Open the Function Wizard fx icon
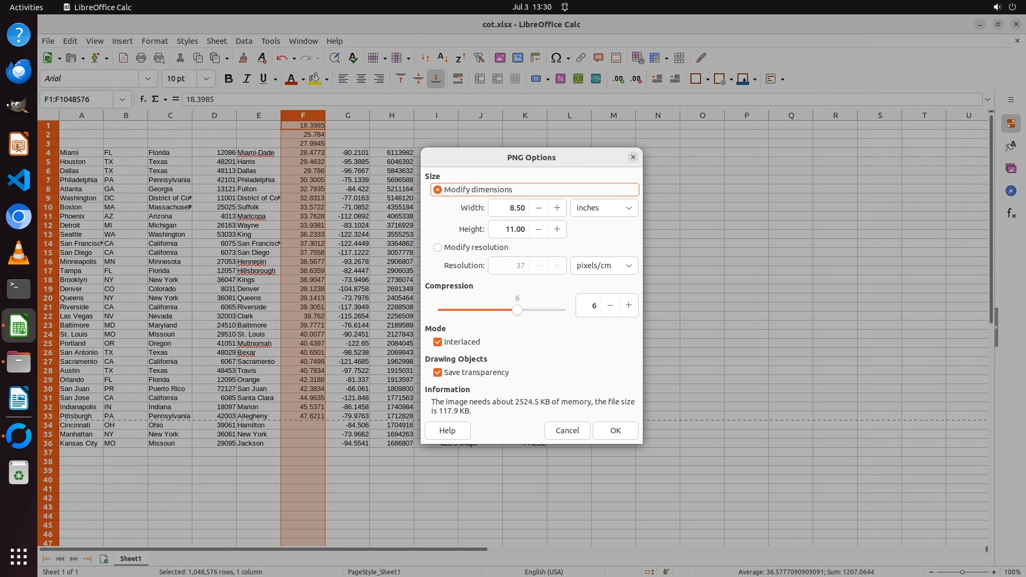The width and height of the screenshot is (1026, 577). (143, 99)
